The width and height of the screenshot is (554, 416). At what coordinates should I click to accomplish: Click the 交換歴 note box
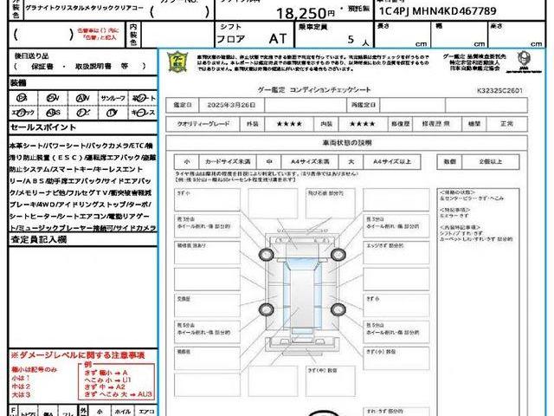[207, 305]
